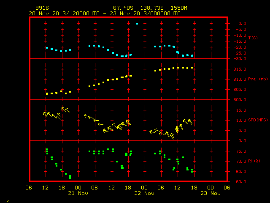Click the 1550M elevation text
The width and height of the screenshot is (270, 203).
click(x=179, y=8)
